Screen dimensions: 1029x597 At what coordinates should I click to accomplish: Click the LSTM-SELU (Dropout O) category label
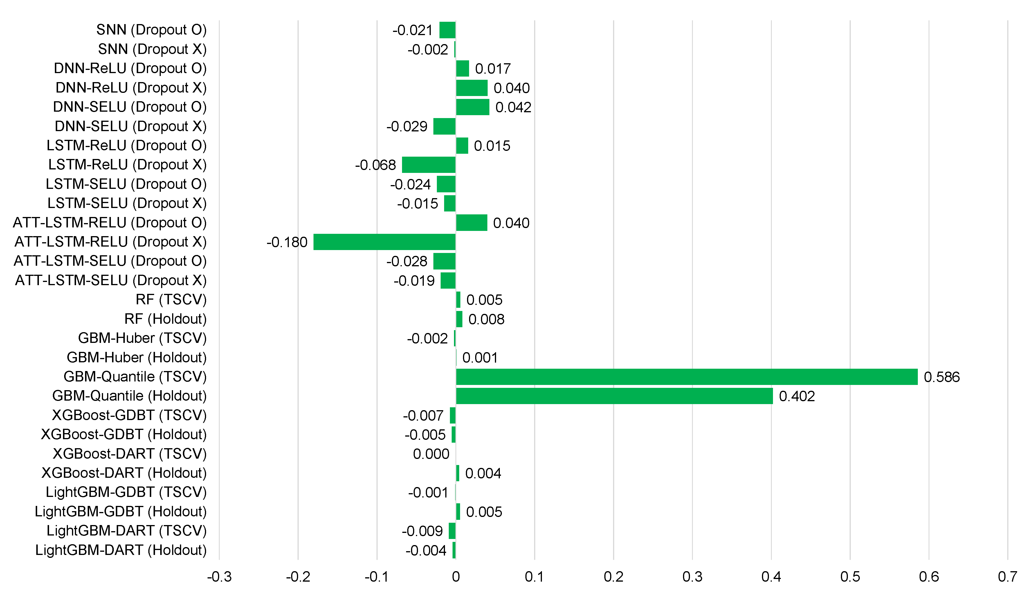[x=126, y=184]
